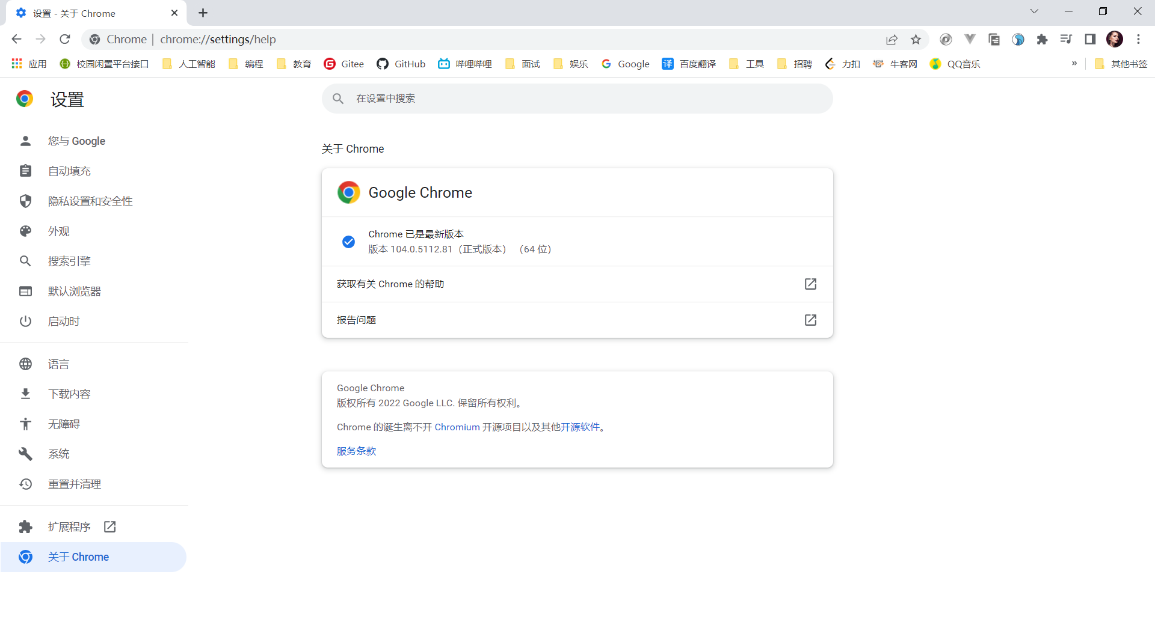This screenshot has width=1155, height=619.
Task: Click the V-shaped extension icon in the toolbar
Action: [970, 39]
